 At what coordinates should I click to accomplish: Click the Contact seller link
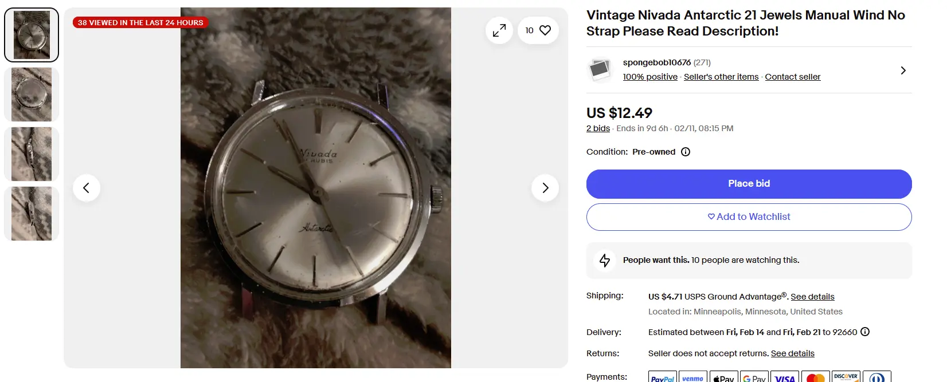[792, 77]
